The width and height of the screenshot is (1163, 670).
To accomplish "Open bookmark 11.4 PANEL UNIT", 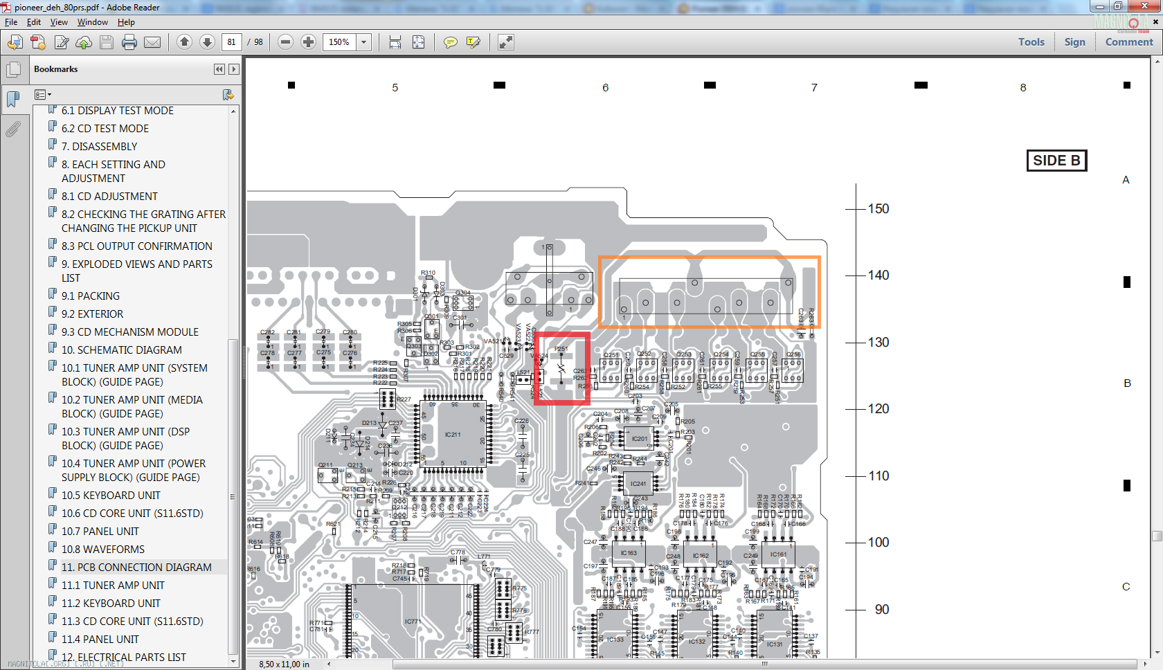I will point(100,640).
